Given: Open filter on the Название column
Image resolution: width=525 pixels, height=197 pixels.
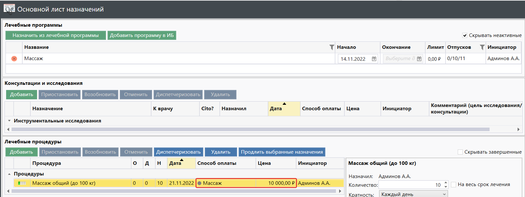Looking at the screenshot, I should coord(332,47).
